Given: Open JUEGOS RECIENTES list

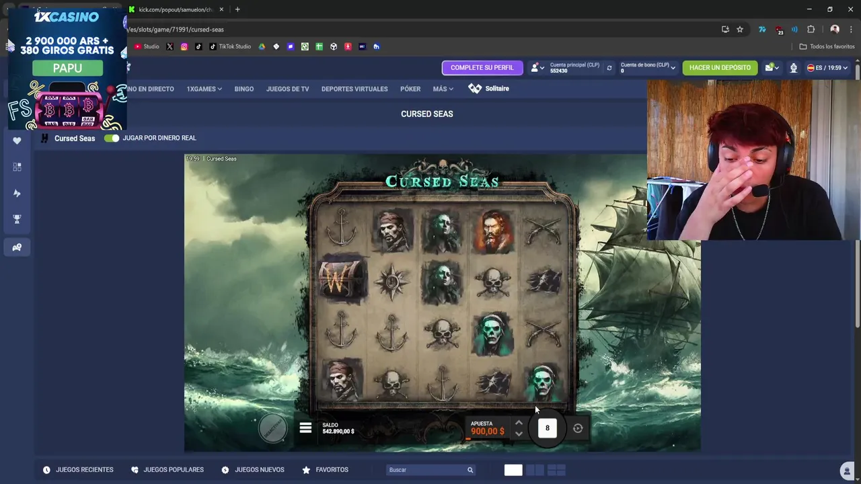Looking at the screenshot, I should 78,470.
